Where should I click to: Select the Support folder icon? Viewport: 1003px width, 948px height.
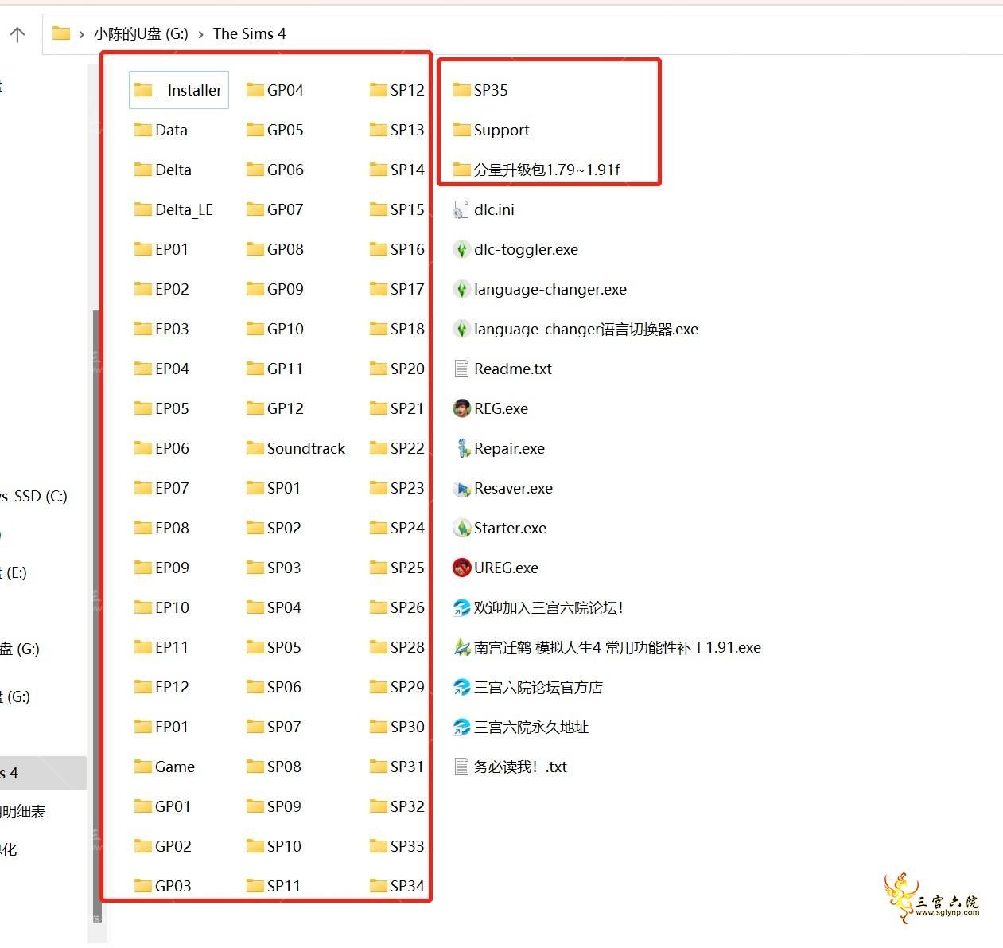click(461, 130)
